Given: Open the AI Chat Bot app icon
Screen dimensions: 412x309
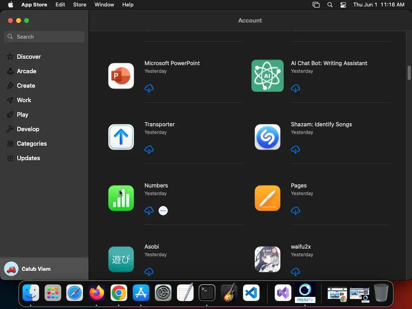Looking at the screenshot, I should (268, 76).
